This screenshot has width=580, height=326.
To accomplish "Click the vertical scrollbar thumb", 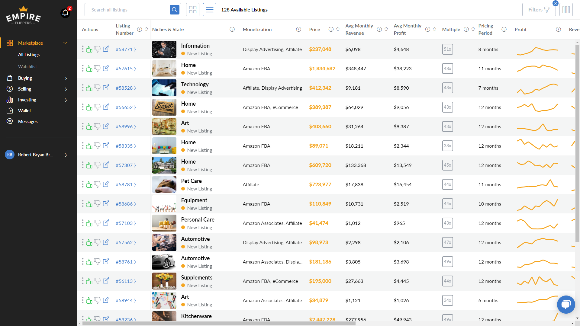I will pos(577,143).
